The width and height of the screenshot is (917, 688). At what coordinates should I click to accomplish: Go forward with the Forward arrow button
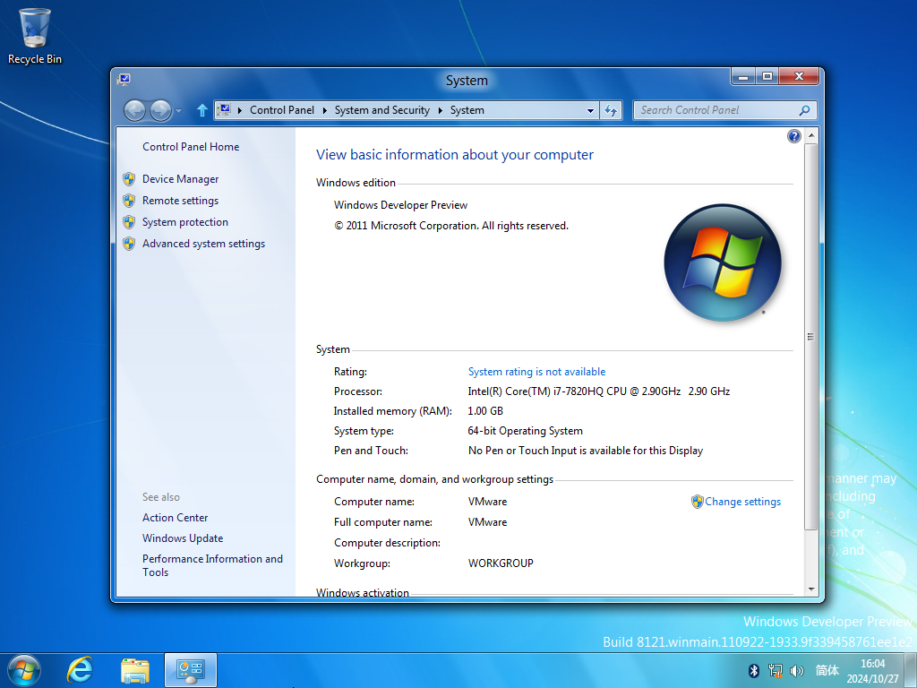click(x=160, y=110)
